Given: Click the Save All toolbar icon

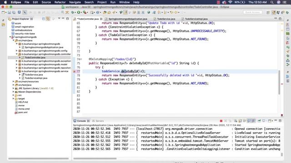Looking at the screenshot, I should pyautogui.click(x=14, y=12).
